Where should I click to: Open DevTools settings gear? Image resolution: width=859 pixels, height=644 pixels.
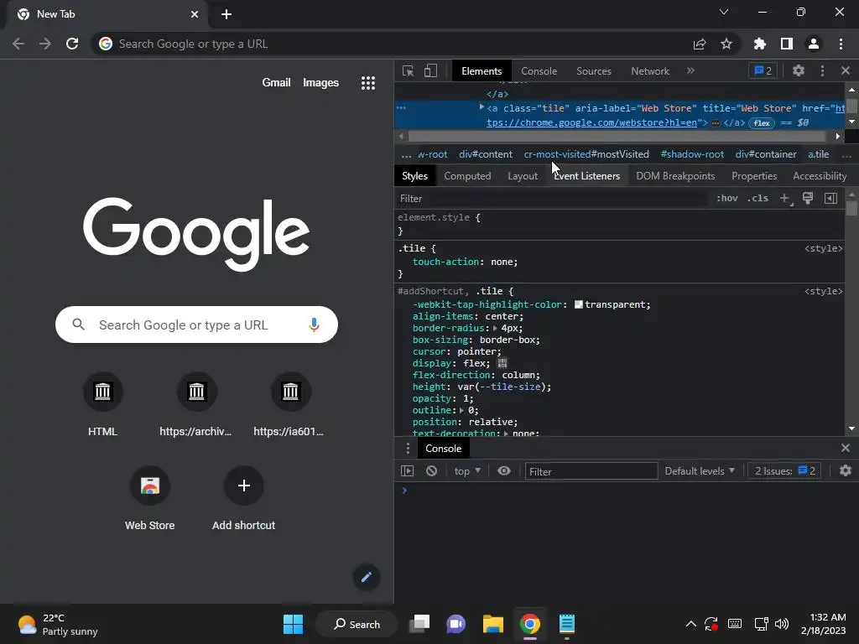(x=799, y=70)
